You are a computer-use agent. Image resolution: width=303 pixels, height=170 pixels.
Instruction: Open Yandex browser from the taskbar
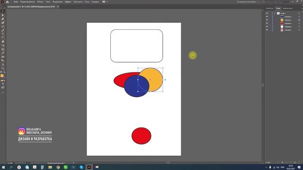point(19,167)
